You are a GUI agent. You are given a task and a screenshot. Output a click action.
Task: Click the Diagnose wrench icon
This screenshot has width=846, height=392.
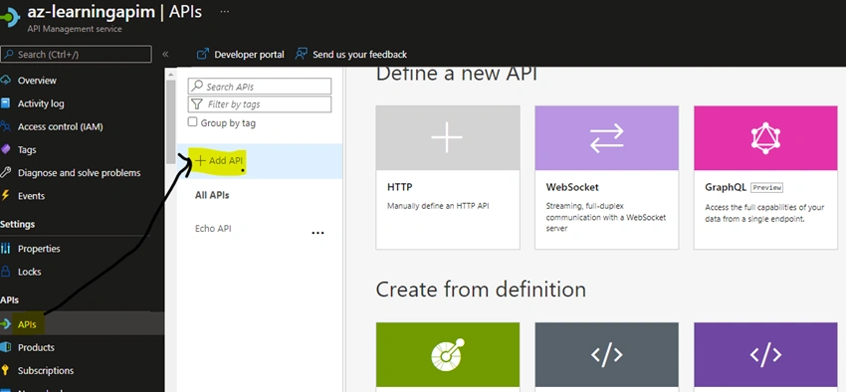coord(5,172)
